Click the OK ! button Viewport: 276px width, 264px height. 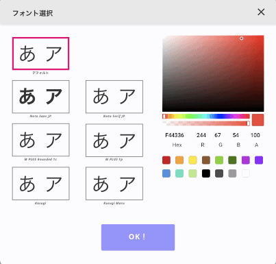138,237
